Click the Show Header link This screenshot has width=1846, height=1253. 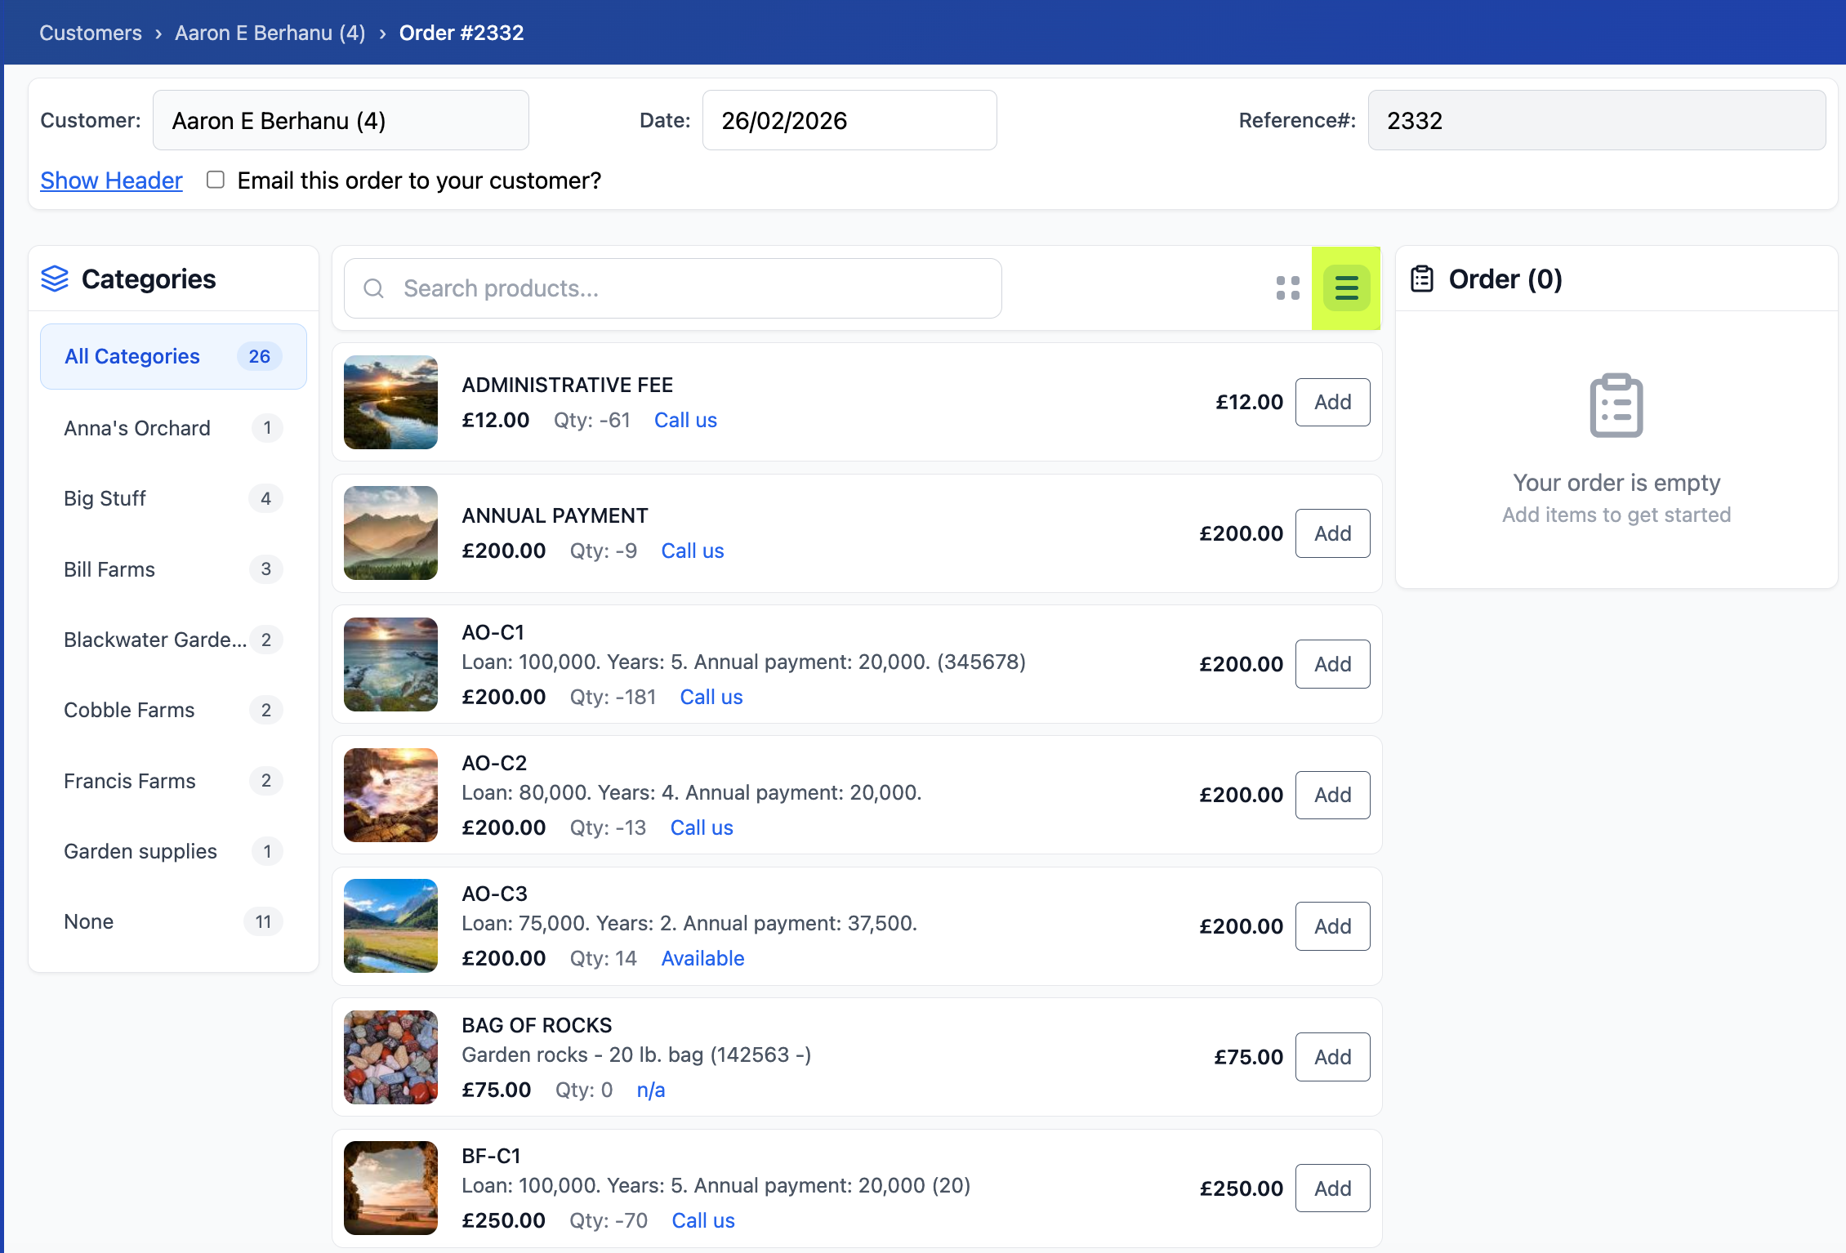pos(111,181)
